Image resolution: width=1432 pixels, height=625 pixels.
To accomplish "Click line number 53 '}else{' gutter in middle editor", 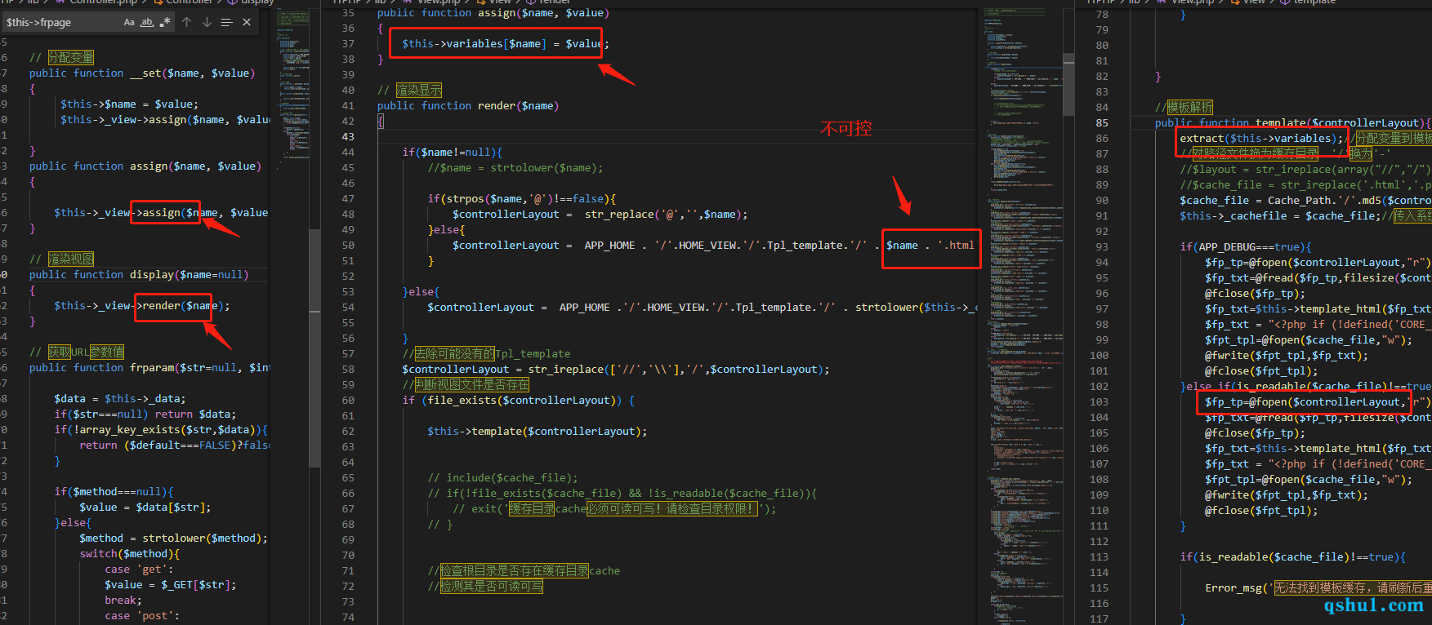I will [x=348, y=291].
